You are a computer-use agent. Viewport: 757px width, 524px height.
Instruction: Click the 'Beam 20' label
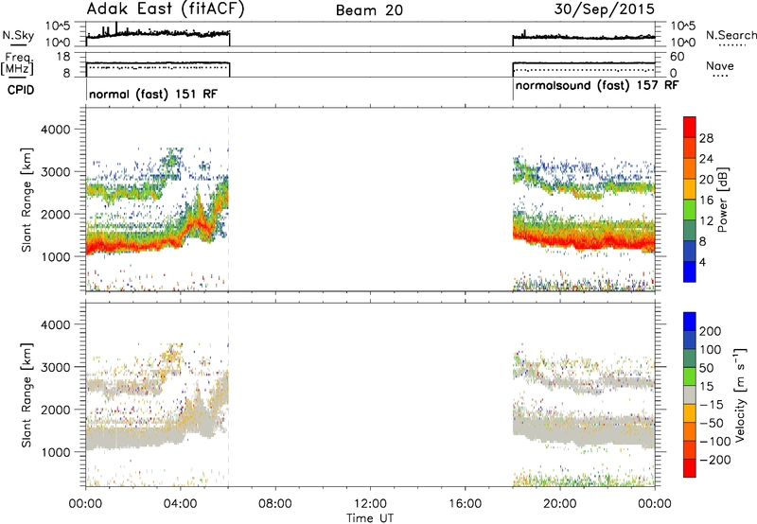(x=369, y=10)
